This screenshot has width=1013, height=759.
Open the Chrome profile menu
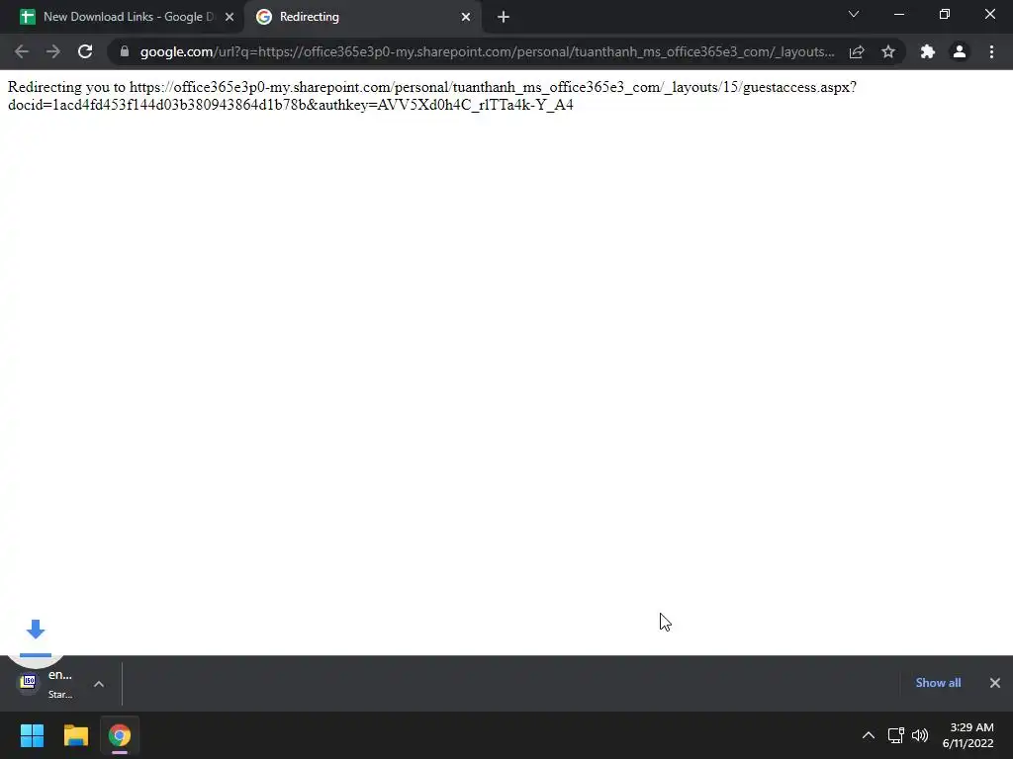pyautogui.click(x=960, y=51)
